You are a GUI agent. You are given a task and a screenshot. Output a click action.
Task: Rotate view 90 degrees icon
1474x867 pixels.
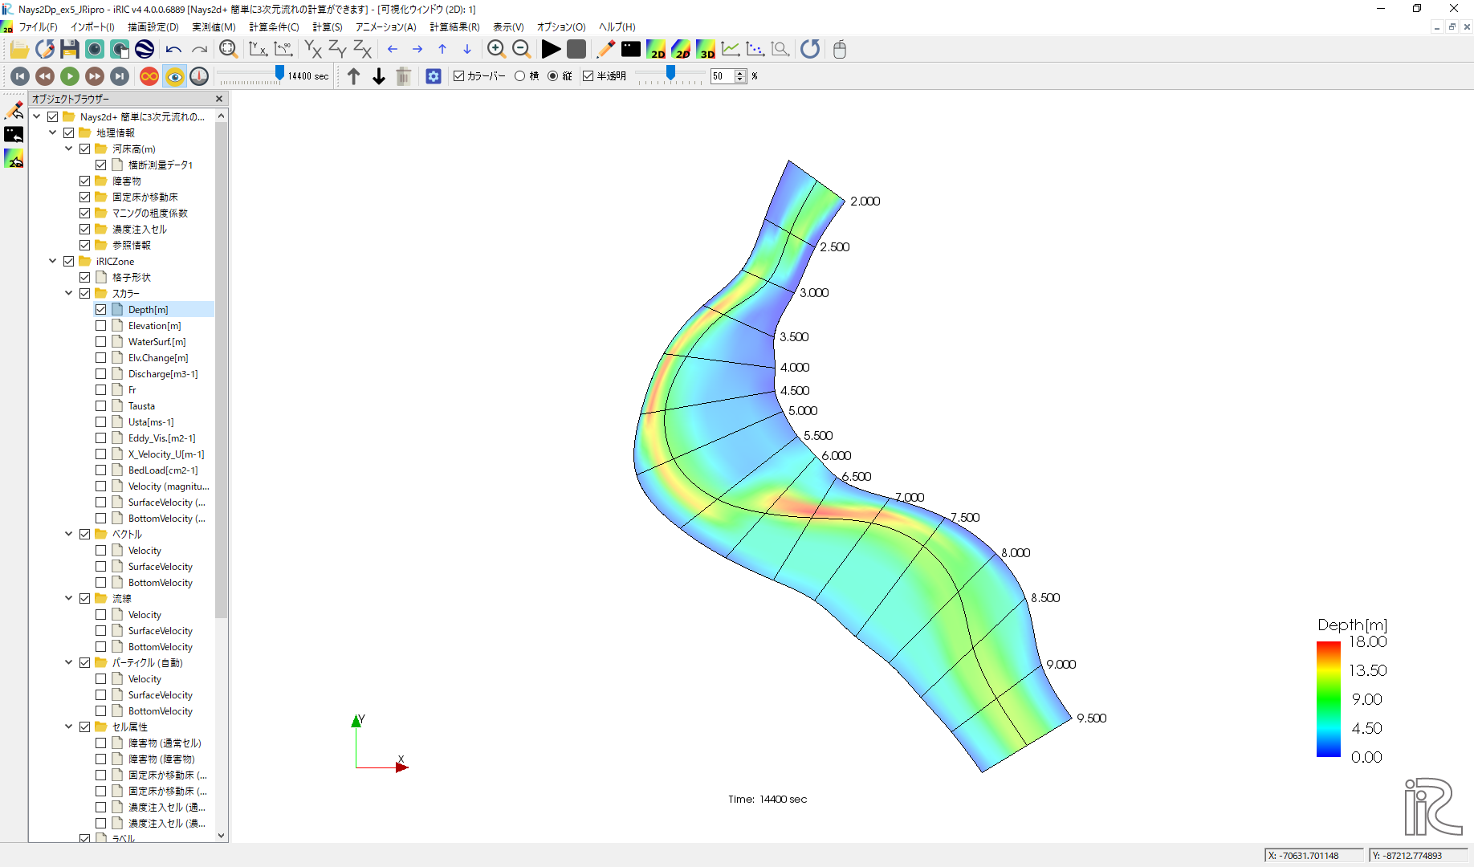(x=283, y=49)
